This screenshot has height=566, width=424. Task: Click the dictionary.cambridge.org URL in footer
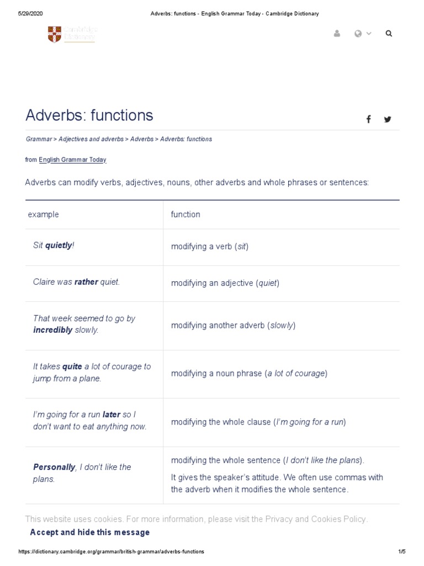coord(112,552)
